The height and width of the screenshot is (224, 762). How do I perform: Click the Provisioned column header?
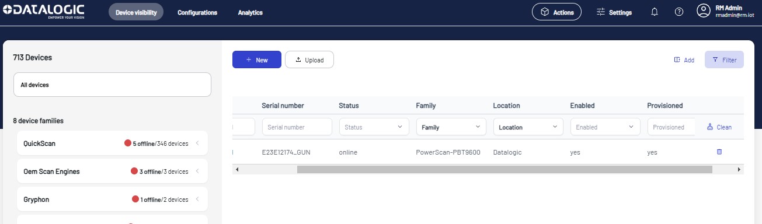click(x=665, y=106)
